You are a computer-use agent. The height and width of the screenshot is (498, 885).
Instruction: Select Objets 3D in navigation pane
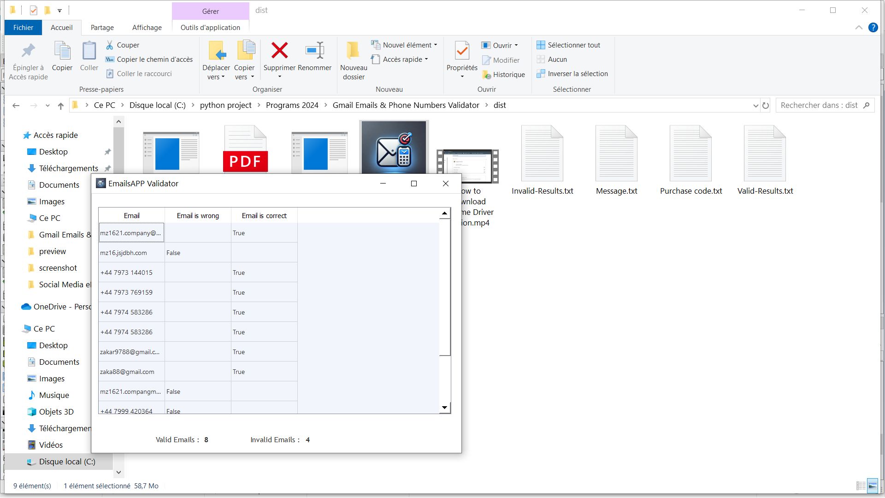click(x=56, y=412)
